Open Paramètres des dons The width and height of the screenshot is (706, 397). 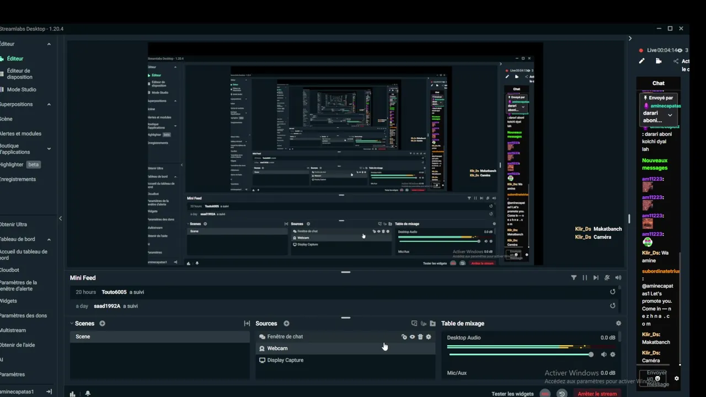click(x=23, y=316)
